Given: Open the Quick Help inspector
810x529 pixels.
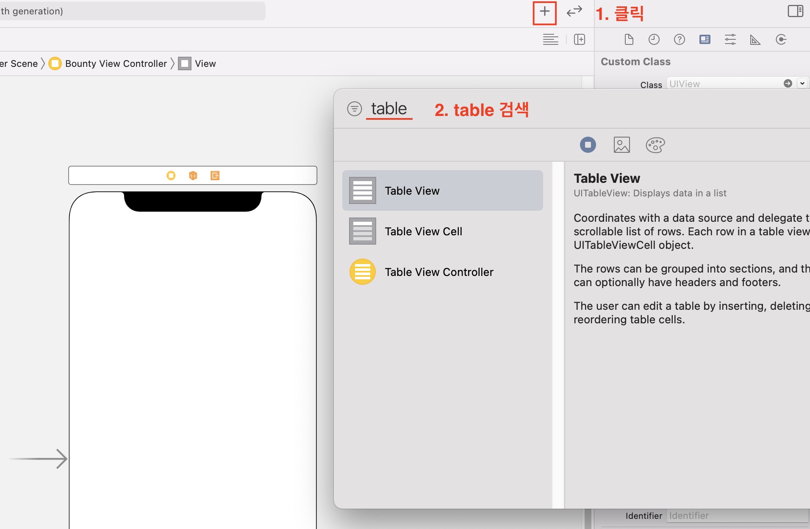Looking at the screenshot, I should point(679,40).
